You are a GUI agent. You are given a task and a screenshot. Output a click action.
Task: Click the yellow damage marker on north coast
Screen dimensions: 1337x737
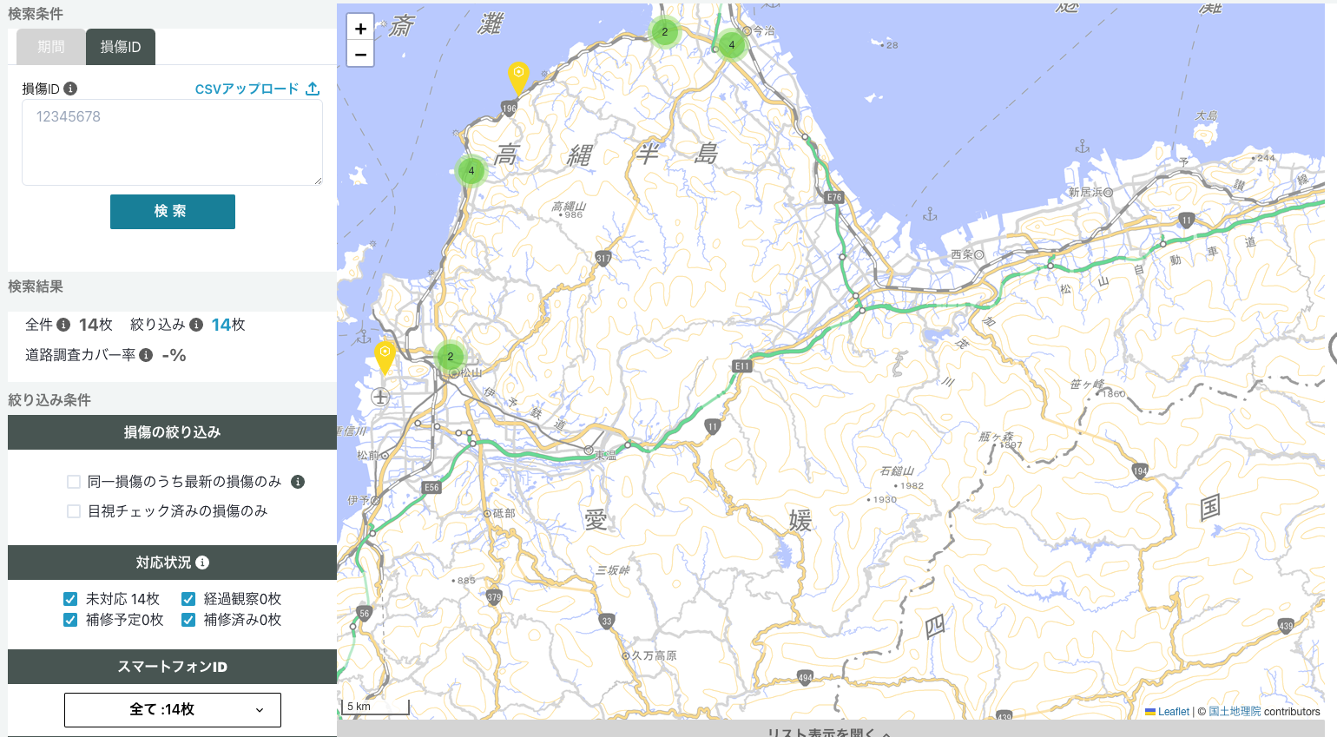[518, 76]
